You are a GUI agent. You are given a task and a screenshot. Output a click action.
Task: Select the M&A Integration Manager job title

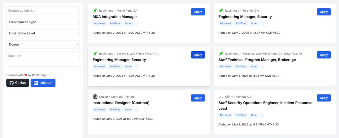click(115, 17)
